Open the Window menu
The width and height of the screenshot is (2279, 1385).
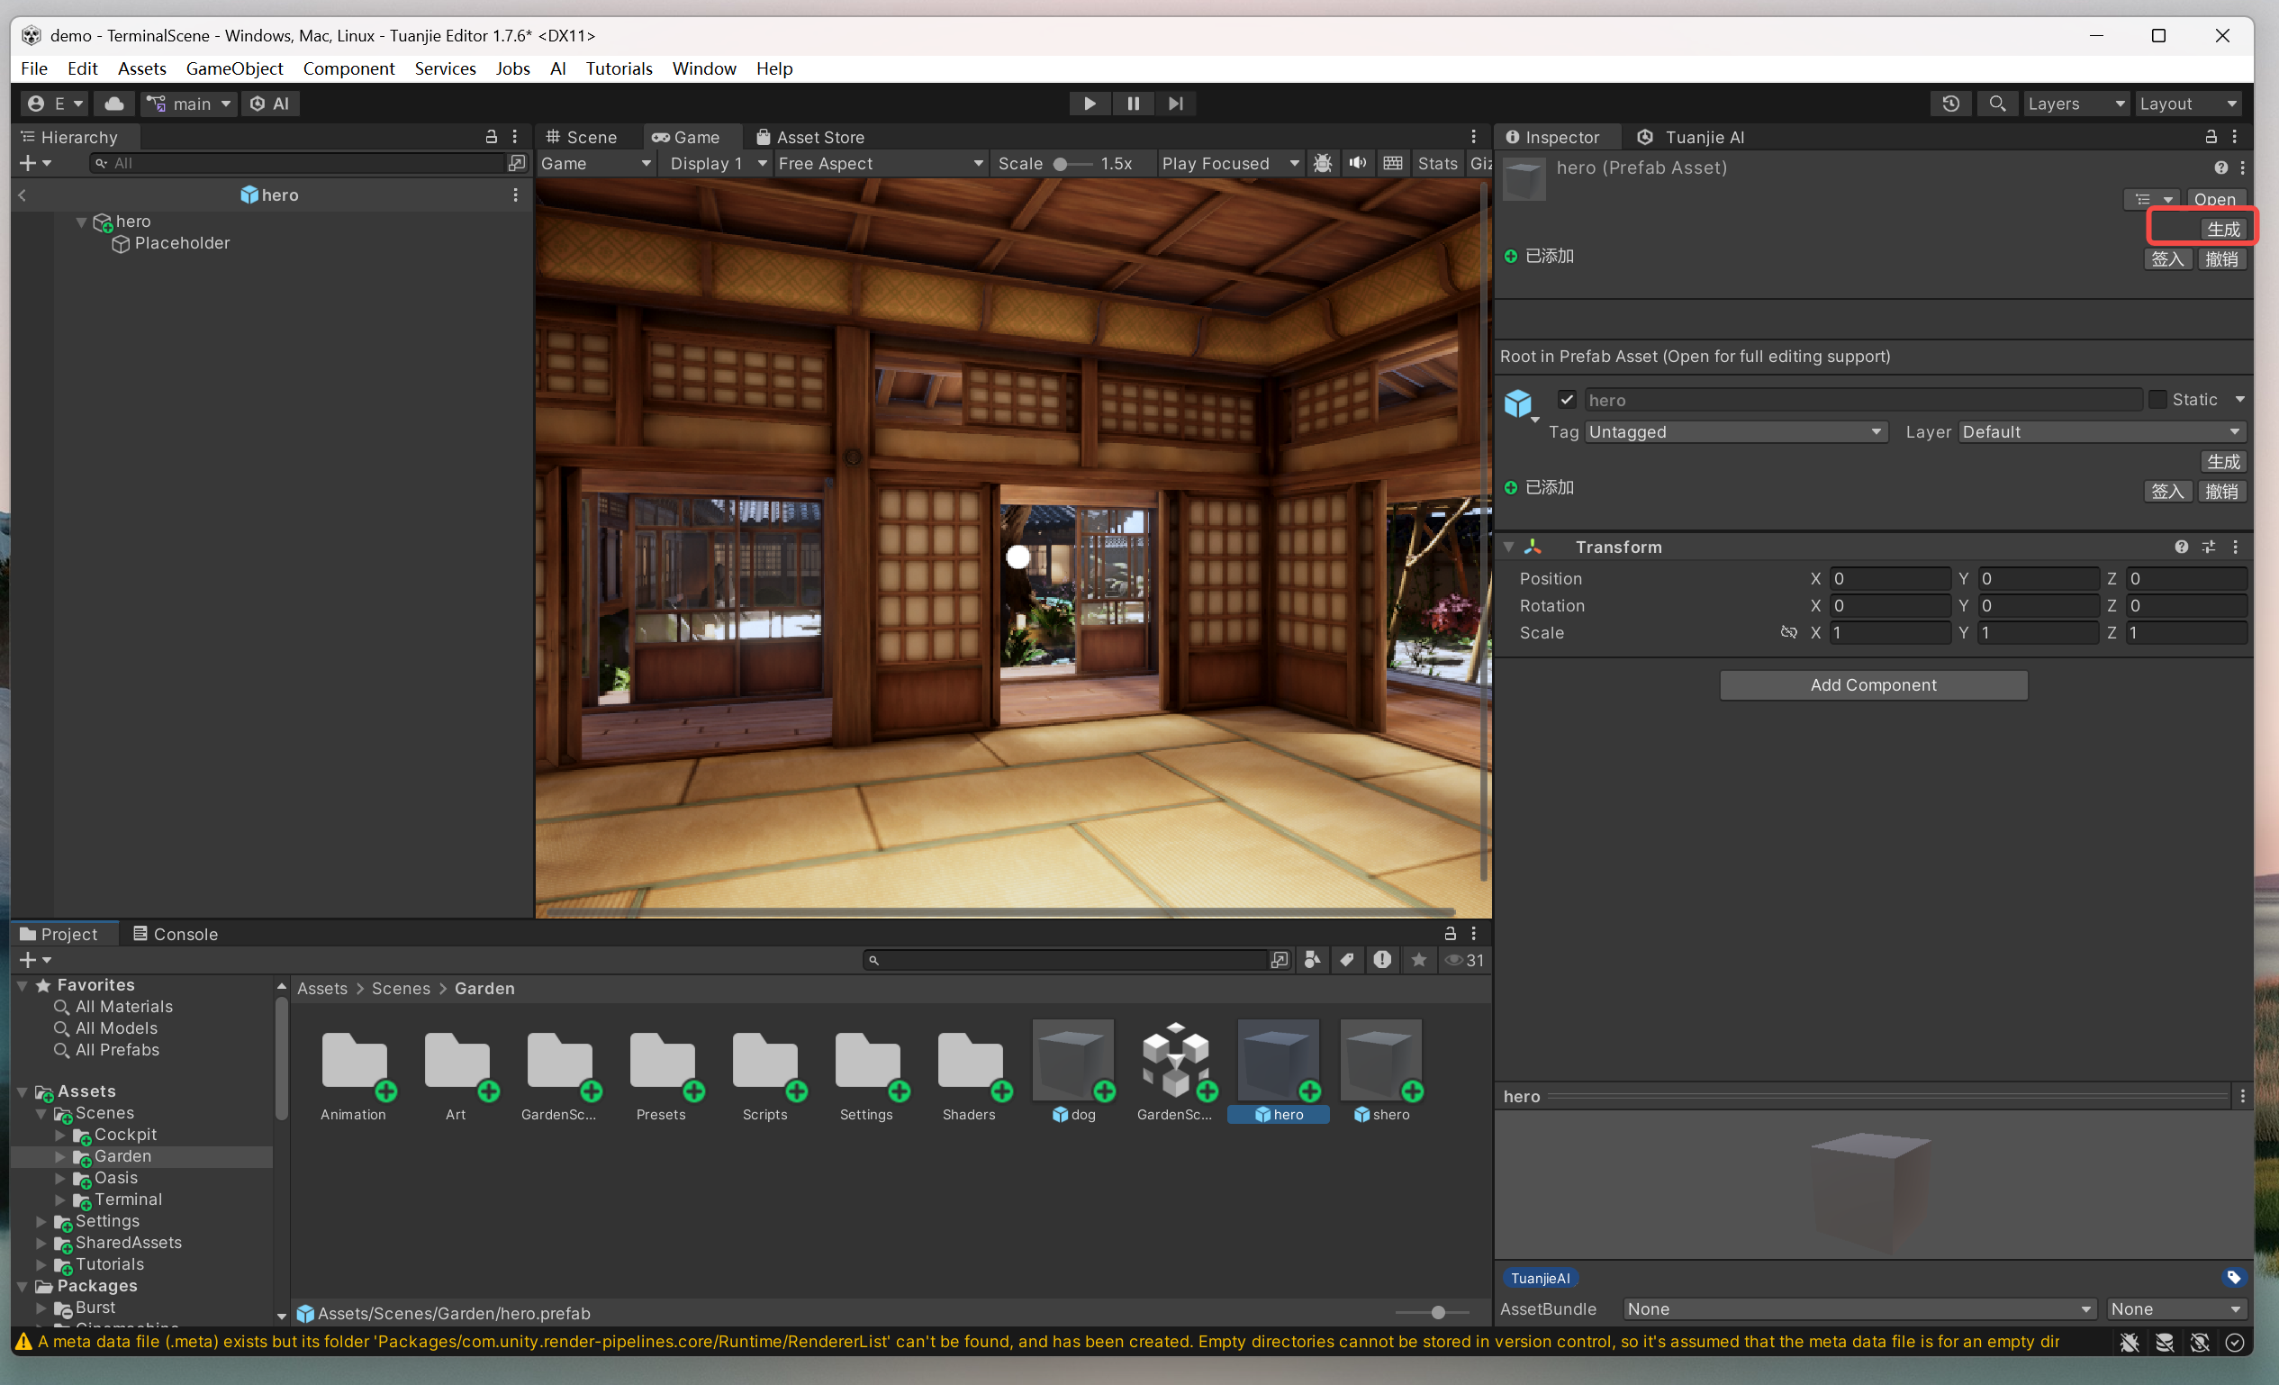coord(704,68)
